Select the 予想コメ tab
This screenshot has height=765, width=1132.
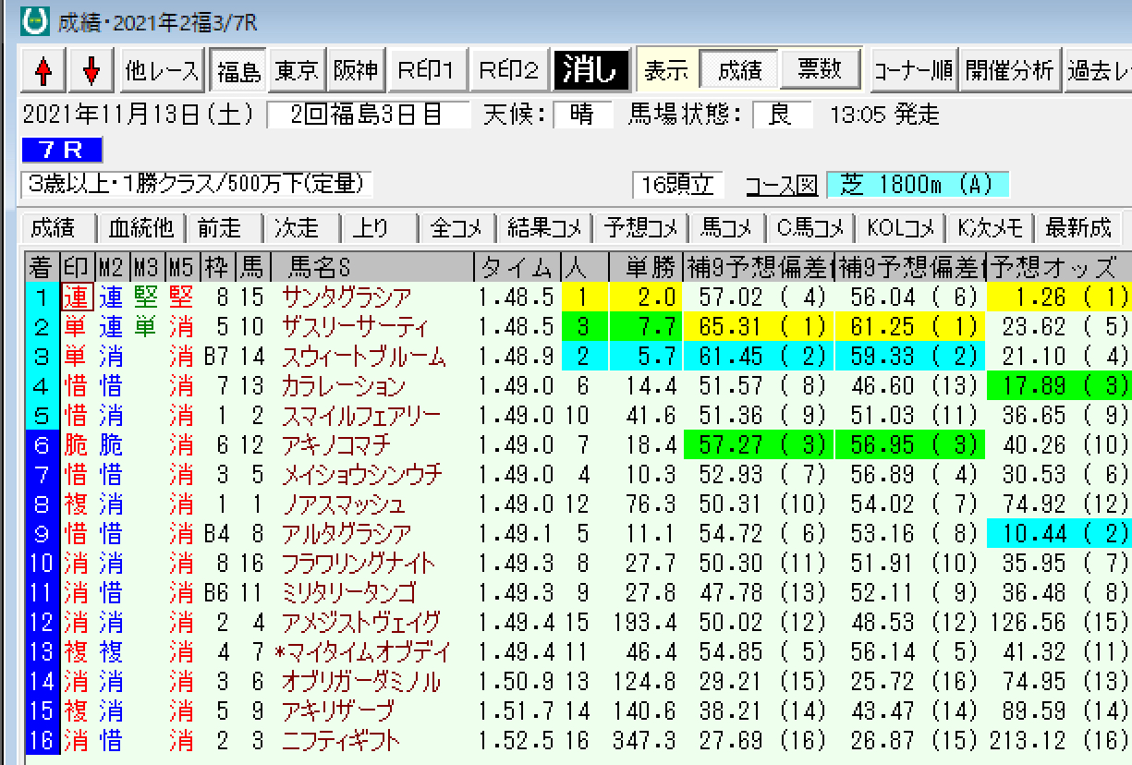pos(641,226)
